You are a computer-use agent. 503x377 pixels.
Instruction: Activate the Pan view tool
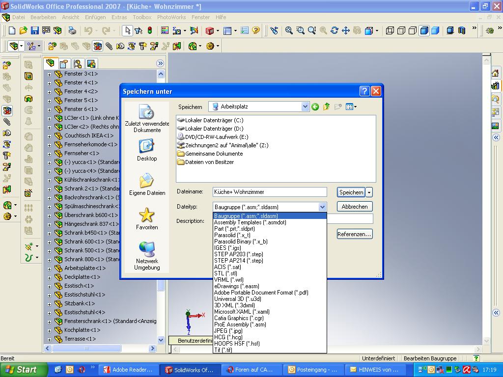(x=345, y=30)
